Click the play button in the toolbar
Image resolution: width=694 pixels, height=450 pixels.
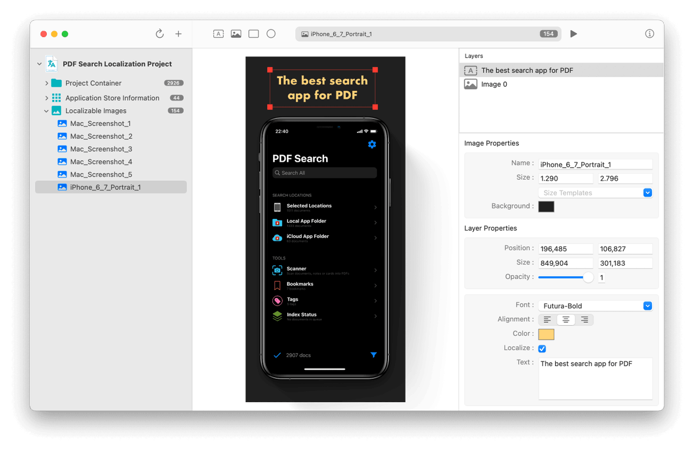[574, 34]
